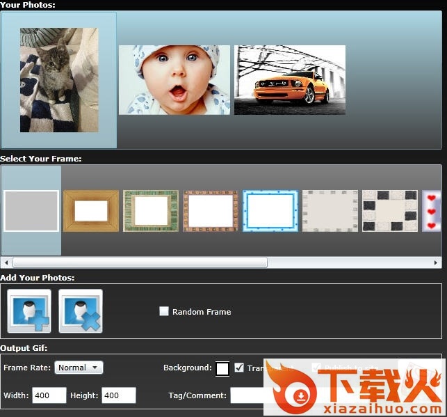Click the Height input field
The width and height of the screenshot is (447, 417).
119,395
